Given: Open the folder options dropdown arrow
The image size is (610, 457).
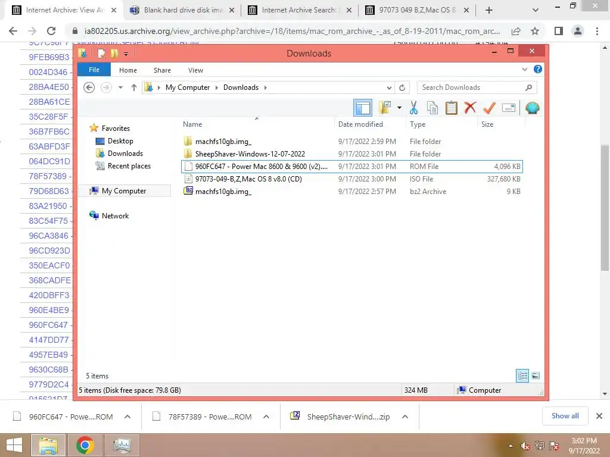Looking at the screenshot, I should pyautogui.click(x=399, y=108).
